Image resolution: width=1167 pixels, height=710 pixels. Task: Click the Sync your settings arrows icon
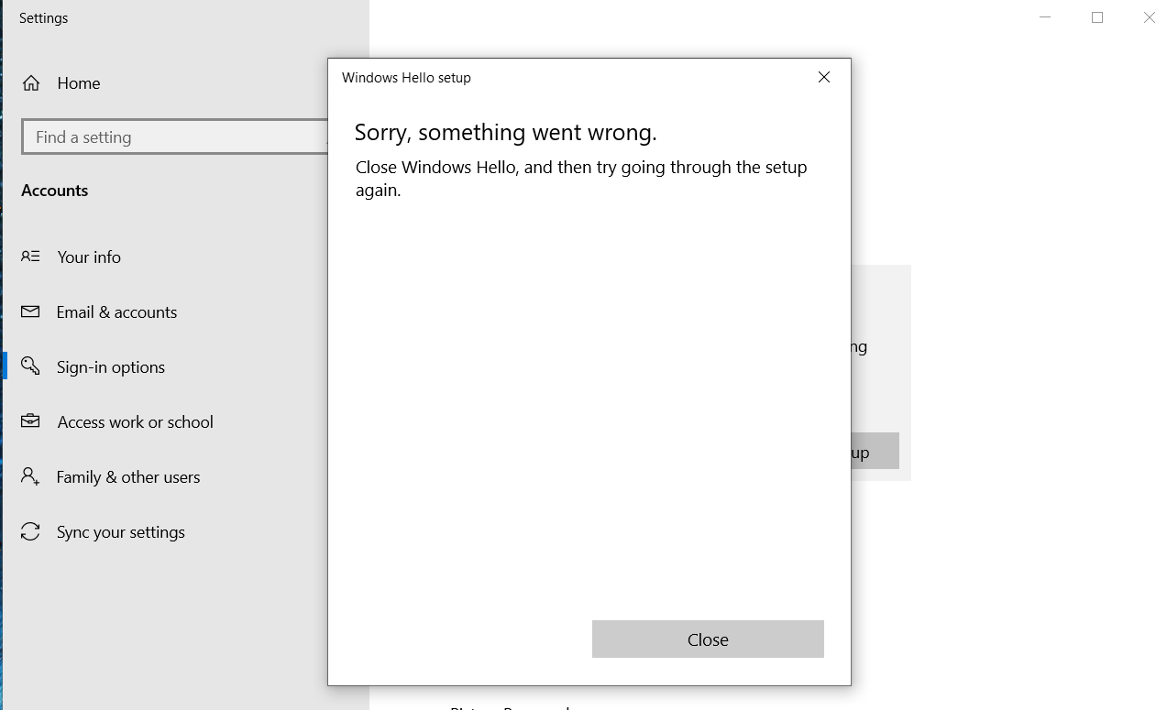(x=30, y=531)
